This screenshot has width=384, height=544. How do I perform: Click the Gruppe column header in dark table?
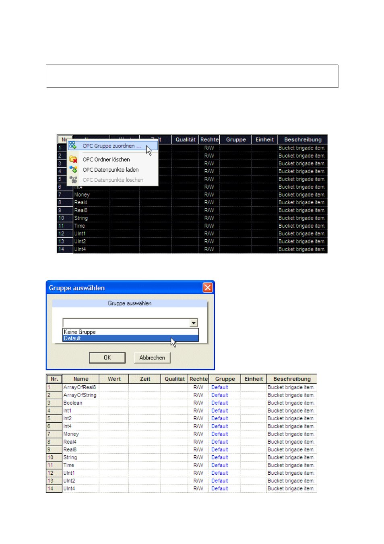[236, 139]
